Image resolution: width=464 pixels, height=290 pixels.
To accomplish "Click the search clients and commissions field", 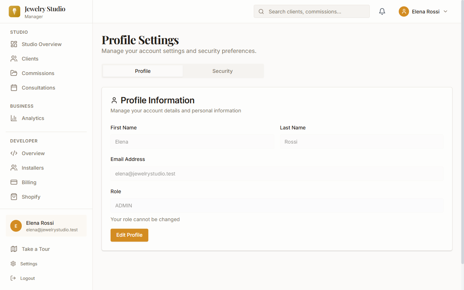I will tap(312, 12).
